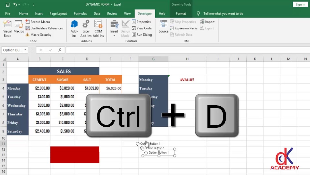Viewport: 310px width, 175px height.
Task: Open the XML Source pane
Action: (x=164, y=26)
